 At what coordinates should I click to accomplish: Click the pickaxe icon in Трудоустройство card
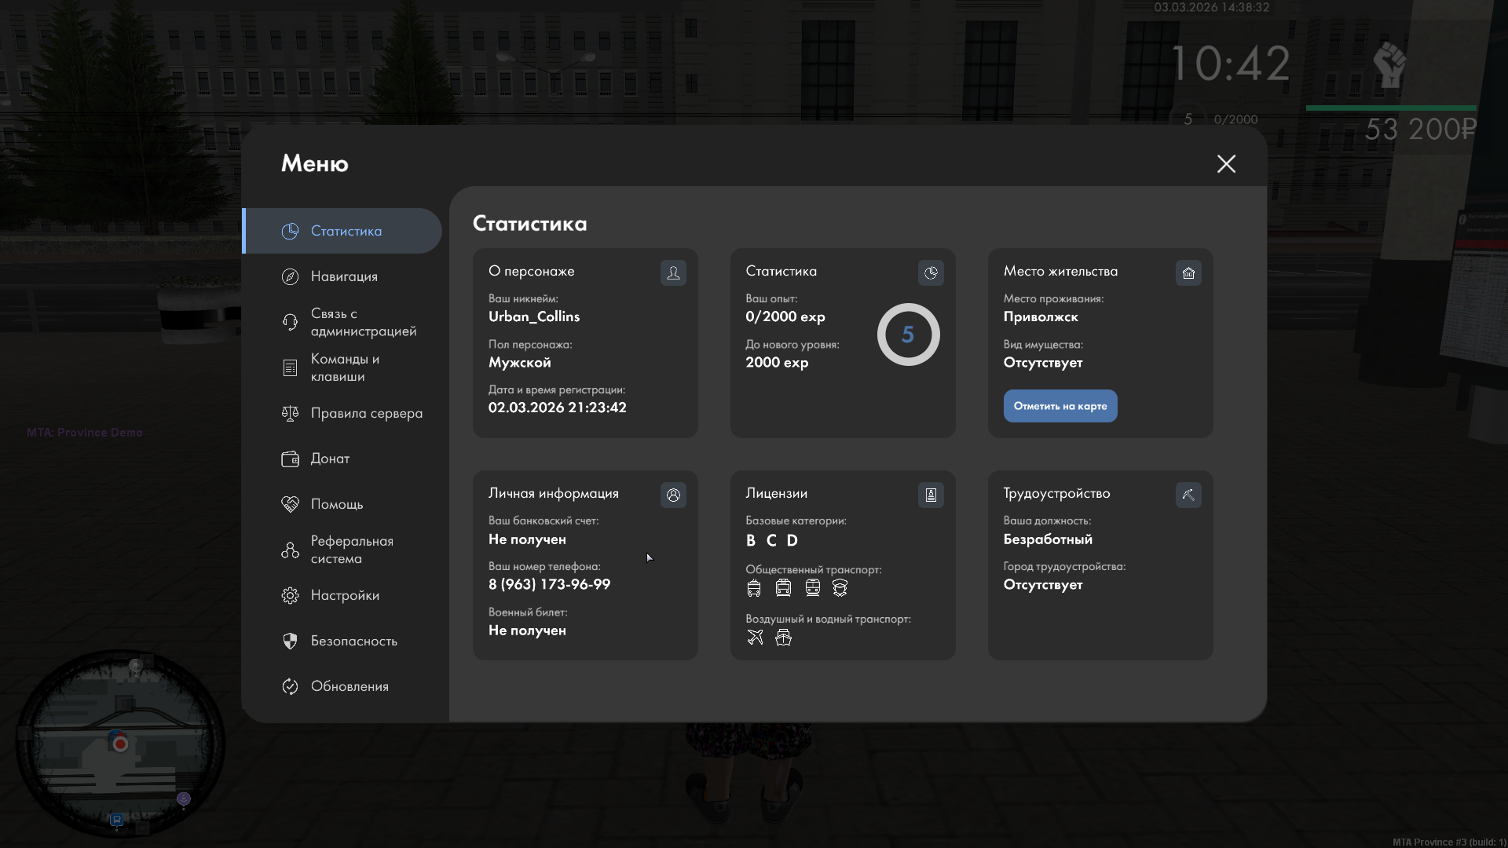(1188, 495)
